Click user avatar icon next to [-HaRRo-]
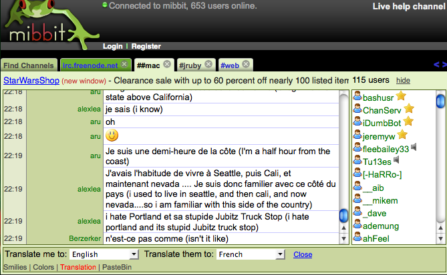This screenshot has width=447, height=275. pyautogui.click(x=357, y=173)
